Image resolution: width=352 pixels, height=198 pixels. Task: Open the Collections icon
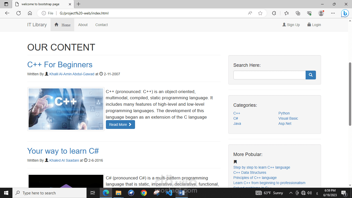click(x=298, y=13)
